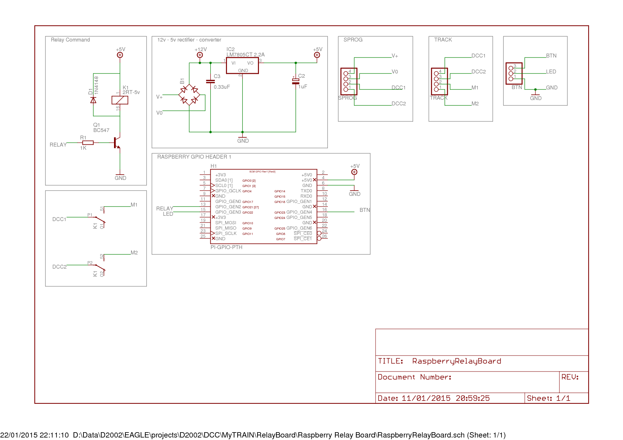Click the DCC2 label in the SPROG block
The width and height of the screenshot is (623, 440).
point(399,104)
